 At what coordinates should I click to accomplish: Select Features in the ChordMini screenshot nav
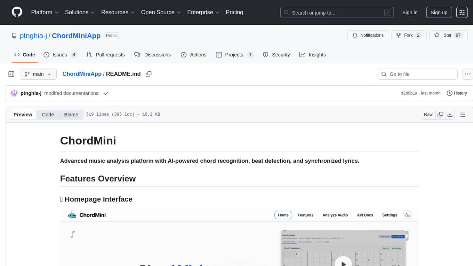[x=305, y=215]
